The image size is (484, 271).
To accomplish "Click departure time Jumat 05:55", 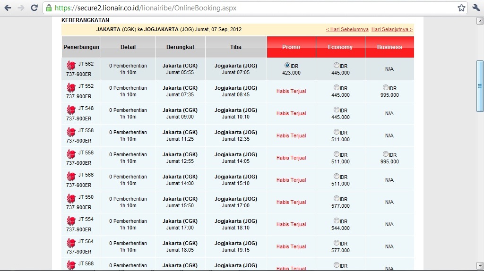I will [180, 72].
